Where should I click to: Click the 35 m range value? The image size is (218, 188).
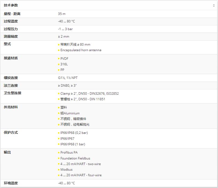coord(62,14)
